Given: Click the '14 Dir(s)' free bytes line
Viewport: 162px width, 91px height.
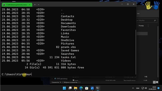Looking at the screenshot, I should click(x=54, y=67).
